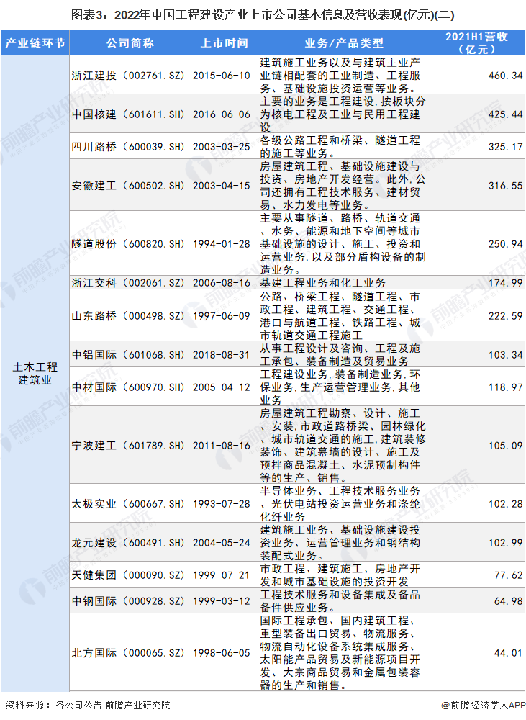Click listing date 2015-06-10
This screenshot has height=720, width=526.
click(221, 76)
